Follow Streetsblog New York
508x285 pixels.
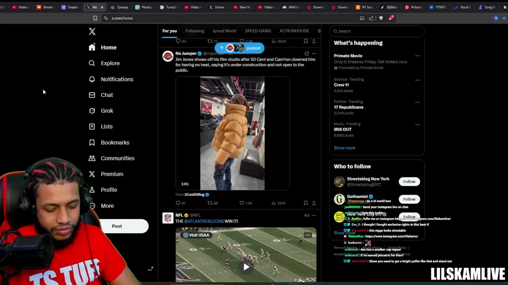(x=409, y=182)
